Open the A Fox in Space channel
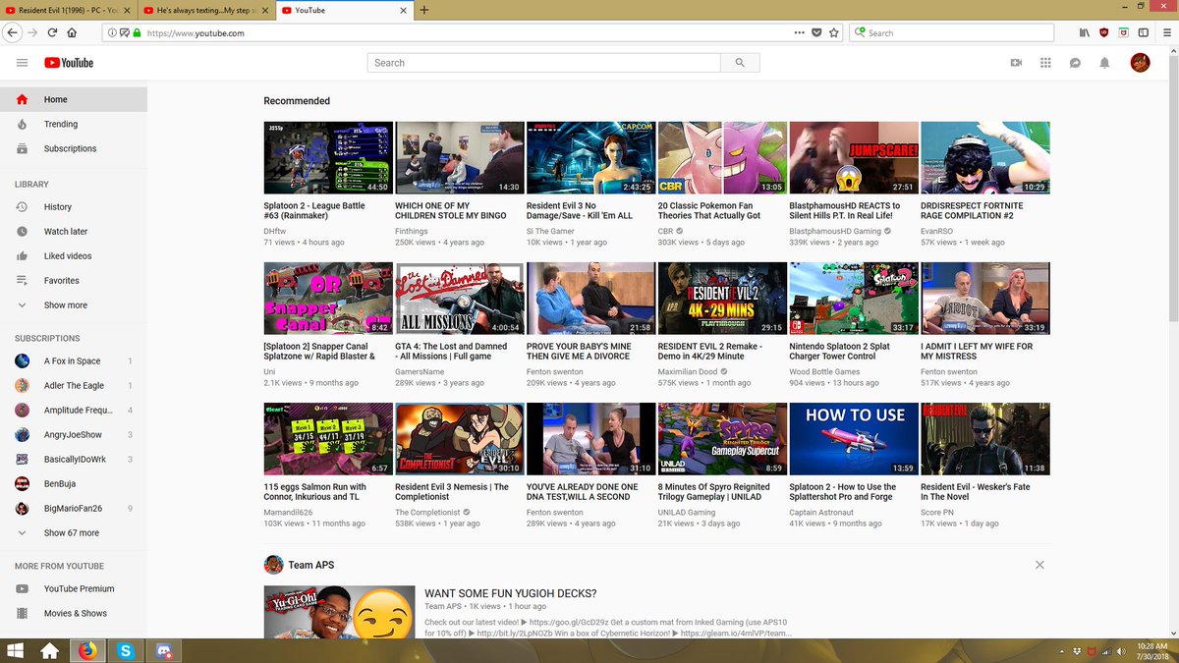This screenshot has width=1179, height=663. point(74,360)
